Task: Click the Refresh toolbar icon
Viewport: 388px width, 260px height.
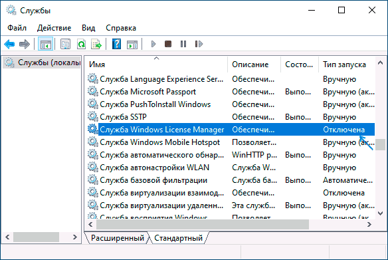Action: [81, 45]
